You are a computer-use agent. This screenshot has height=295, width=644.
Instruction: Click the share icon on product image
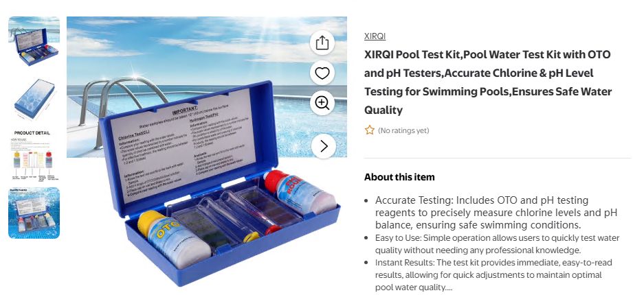click(x=322, y=43)
